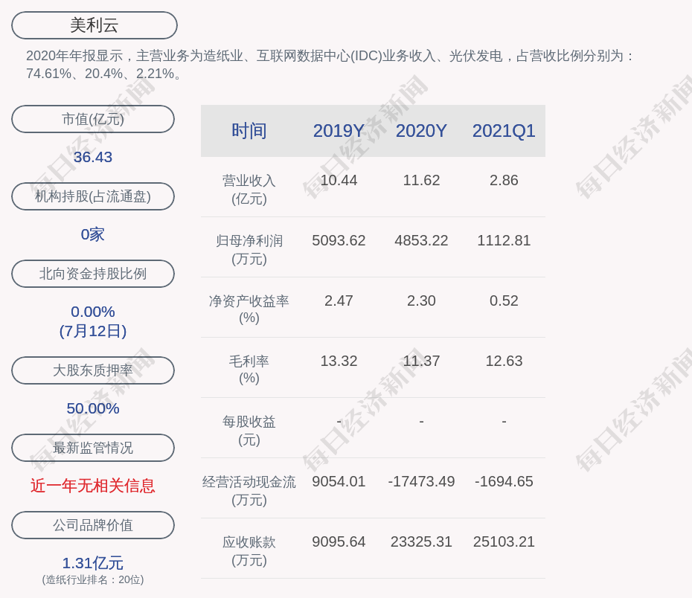Click the 机构持股(占流通盘) label pill
The image size is (692, 598).
pos(93,196)
